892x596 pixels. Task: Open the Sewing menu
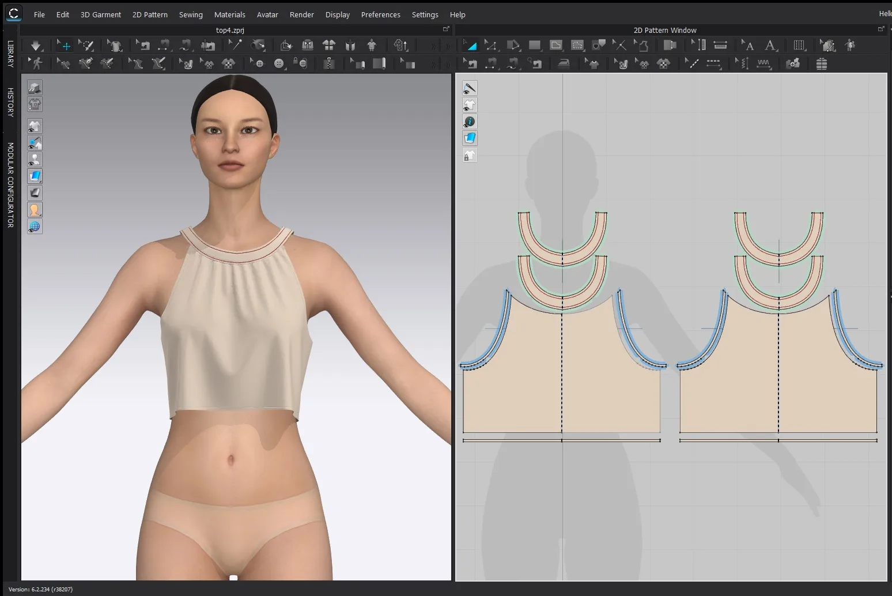[191, 14]
